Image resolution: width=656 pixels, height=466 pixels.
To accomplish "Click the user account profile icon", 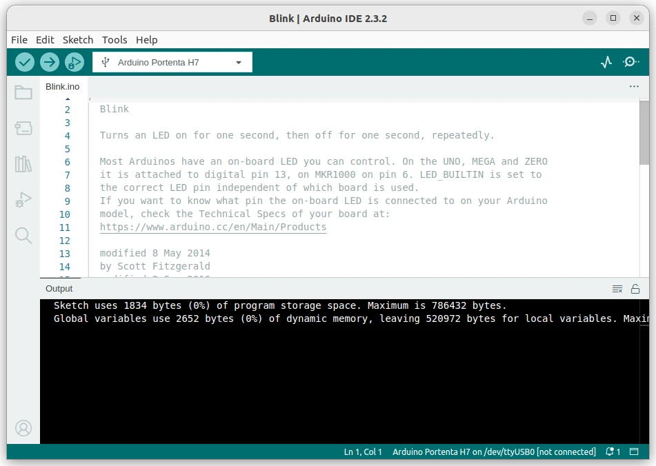I will 23,428.
